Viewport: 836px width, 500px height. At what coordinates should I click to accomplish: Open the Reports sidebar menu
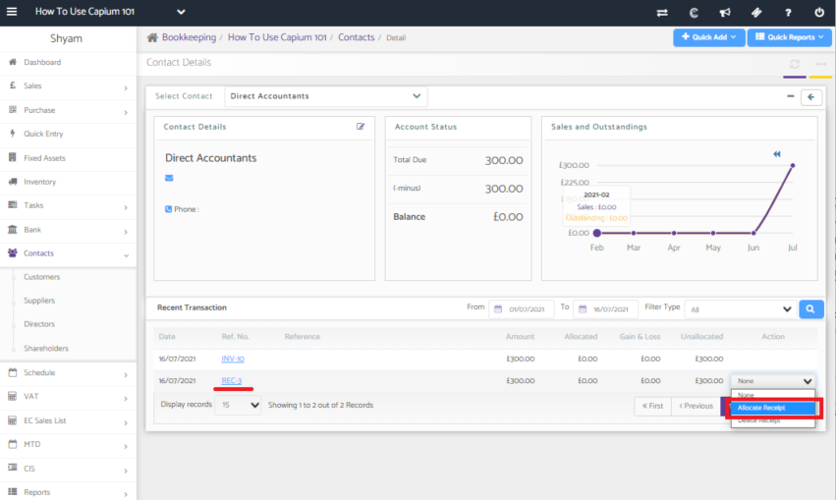tap(68, 492)
